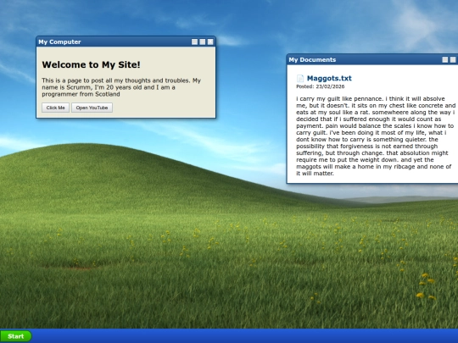Open the Start menu
The image size is (458, 343).
[x=16, y=336]
